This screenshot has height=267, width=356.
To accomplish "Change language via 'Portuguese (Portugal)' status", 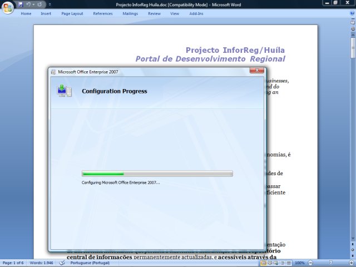I will tap(90, 263).
